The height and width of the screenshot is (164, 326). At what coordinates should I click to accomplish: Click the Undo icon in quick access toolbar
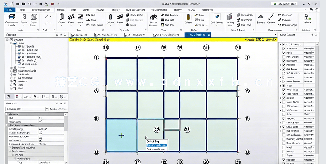pyautogui.click(x=29, y=4)
